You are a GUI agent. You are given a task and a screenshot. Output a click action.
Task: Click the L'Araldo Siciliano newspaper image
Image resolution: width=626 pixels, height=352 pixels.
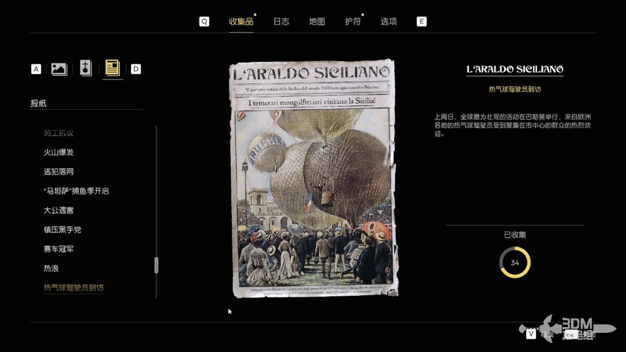[314, 178]
